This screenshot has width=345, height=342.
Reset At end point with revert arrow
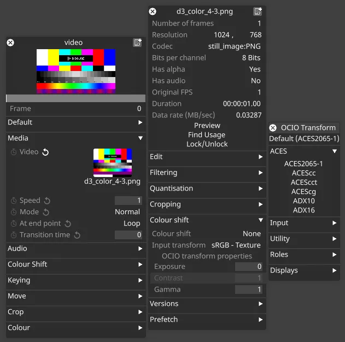[68, 223]
